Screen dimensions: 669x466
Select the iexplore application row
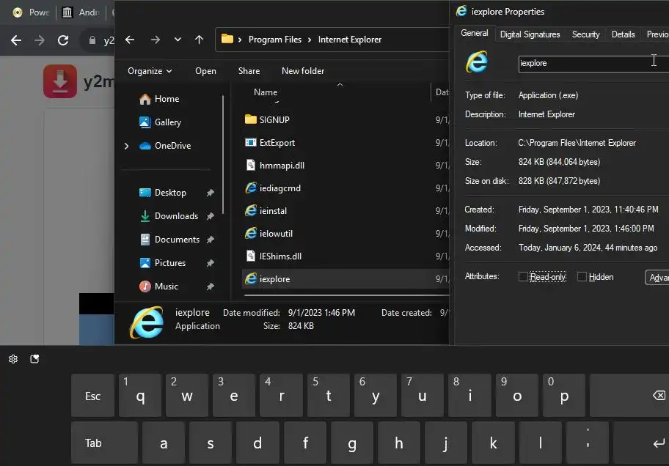pos(346,279)
